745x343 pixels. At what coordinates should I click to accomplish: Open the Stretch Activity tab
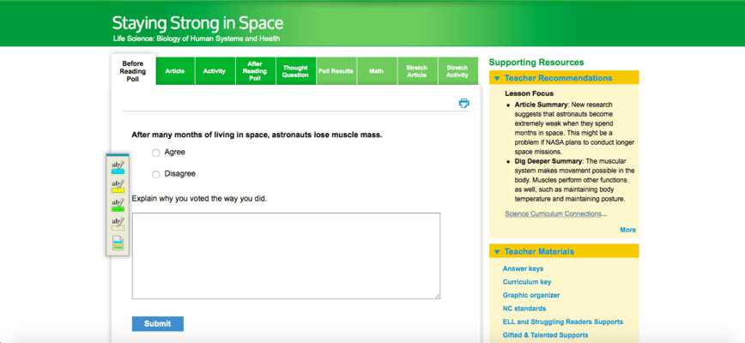click(457, 71)
